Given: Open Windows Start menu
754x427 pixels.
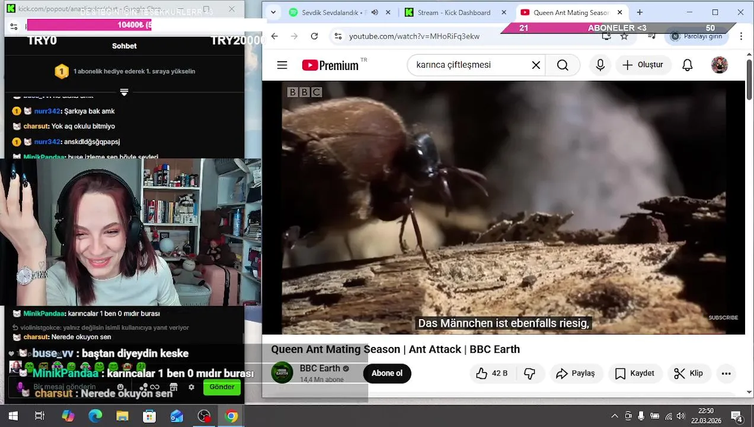Looking at the screenshot, I should (x=13, y=416).
